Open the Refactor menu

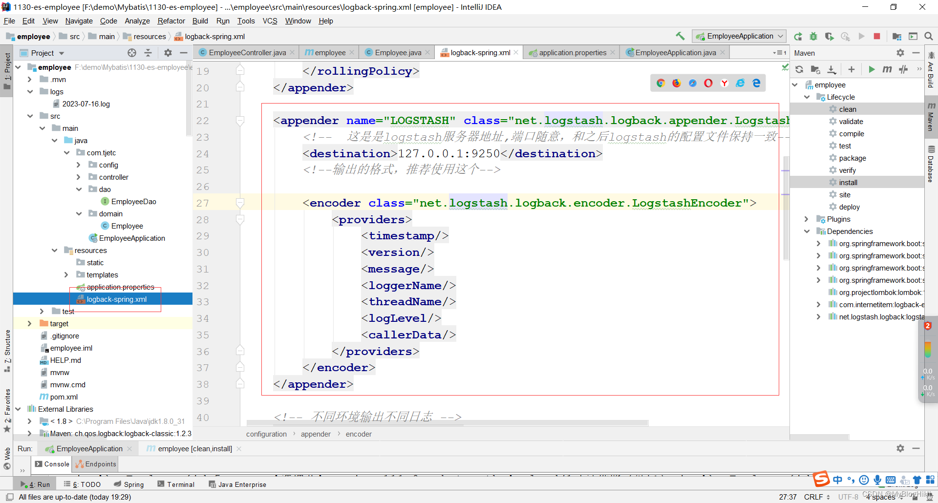click(x=171, y=21)
